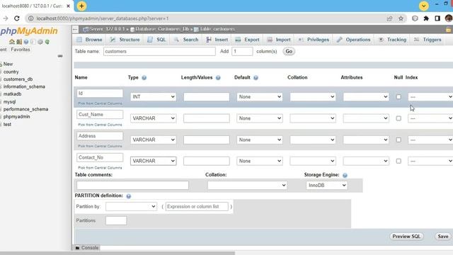Image resolution: width=453 pixels, height=255 pixels.
Task: Click help icon next to PARTITION definition
Action: pyautogui.click(x=129, y=196)
